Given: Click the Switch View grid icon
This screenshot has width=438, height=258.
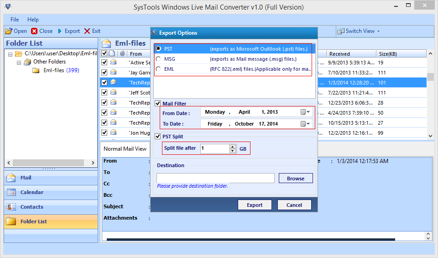Looking at the screenshot, I should tap(340, 31).
